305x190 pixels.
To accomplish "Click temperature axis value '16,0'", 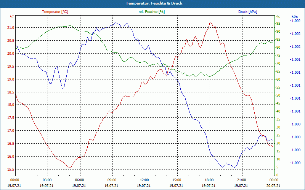I will (11, 157).
